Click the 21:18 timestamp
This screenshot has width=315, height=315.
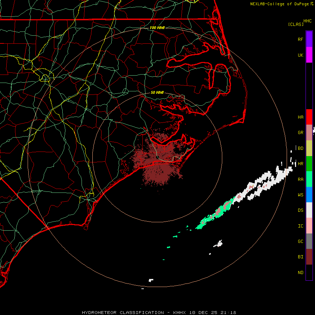point(229,313)
